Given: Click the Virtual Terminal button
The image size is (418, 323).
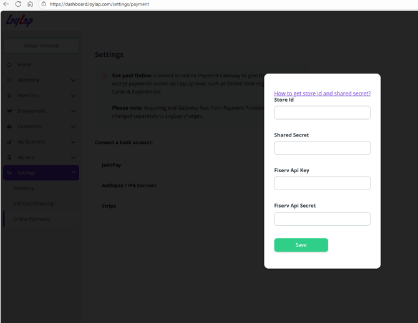Looking at the screenshot, I should (41, 46).
